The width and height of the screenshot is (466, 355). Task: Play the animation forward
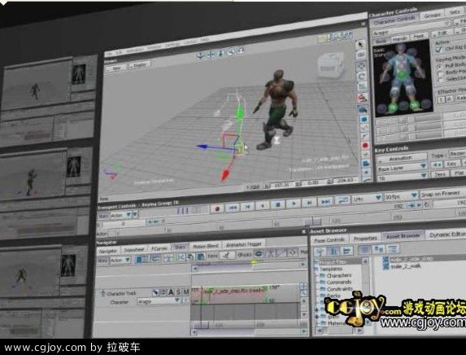294,204
